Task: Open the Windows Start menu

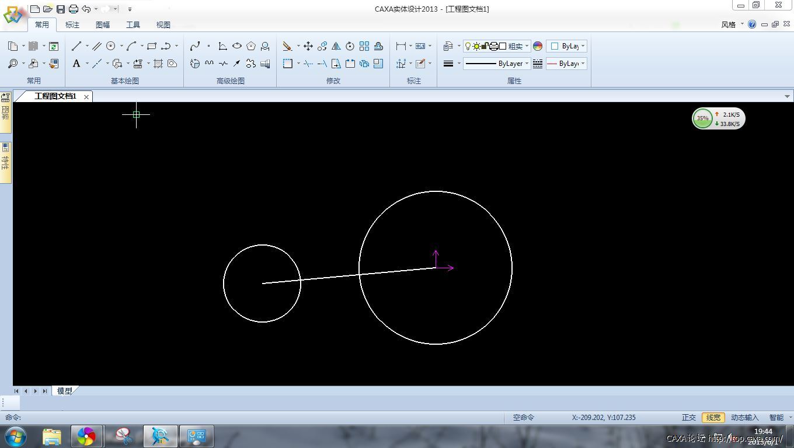Action: click(15, 436)
